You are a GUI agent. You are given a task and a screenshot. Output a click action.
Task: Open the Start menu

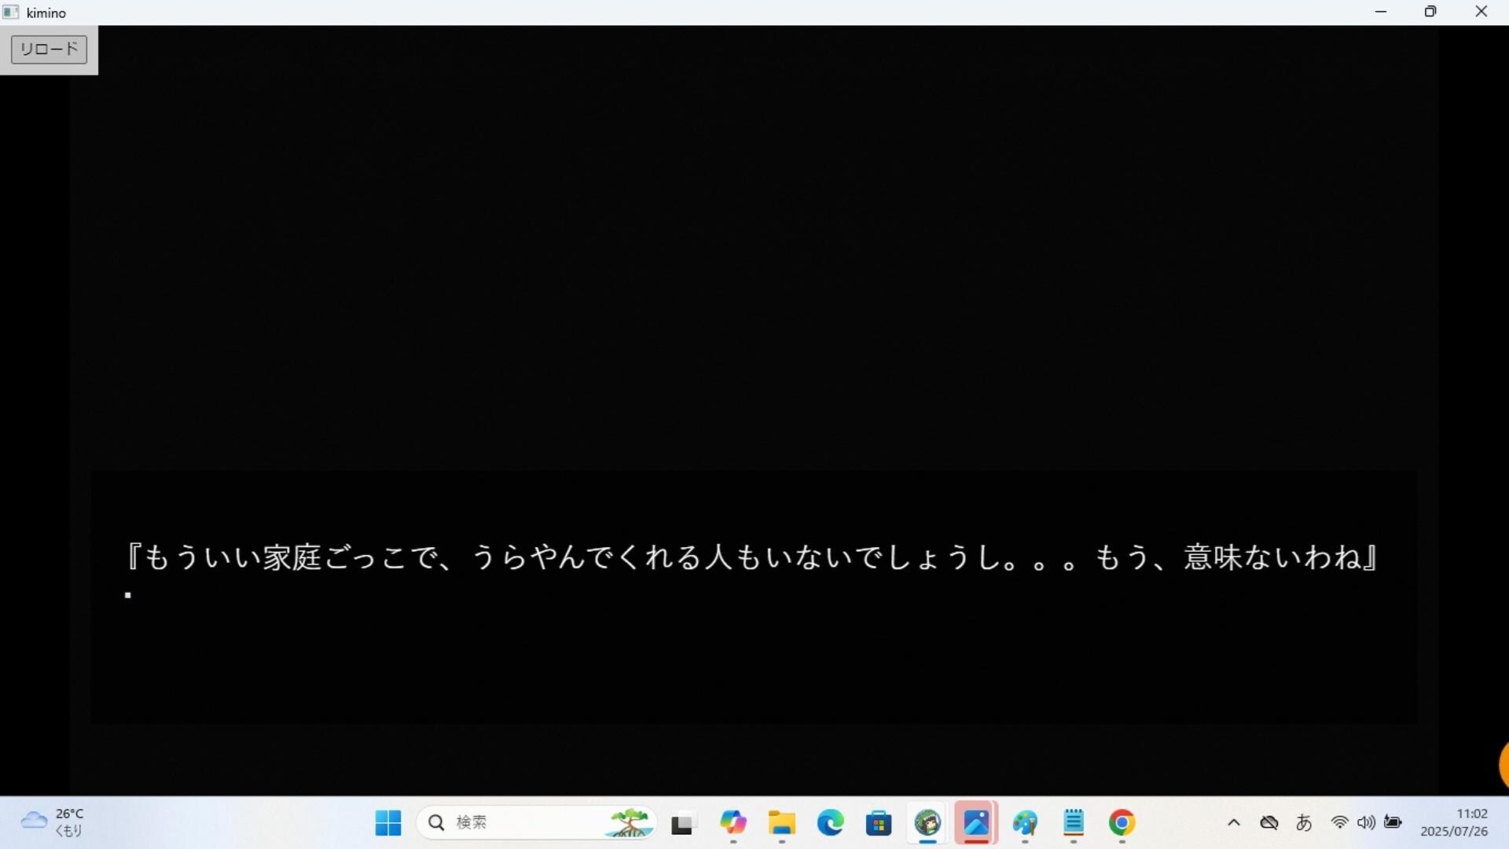click(387, 823)
